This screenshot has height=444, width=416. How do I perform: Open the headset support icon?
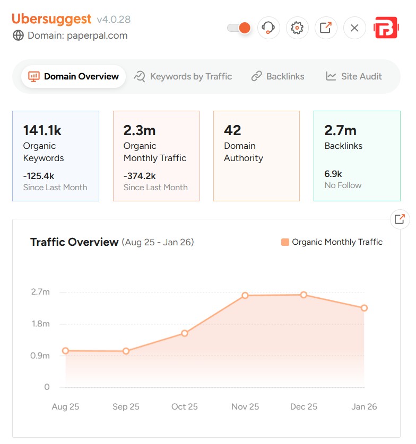click(268, 28)
